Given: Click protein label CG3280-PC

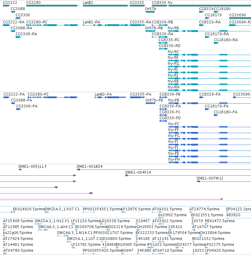Looking at the screenshot, I should tap(38, 94).
